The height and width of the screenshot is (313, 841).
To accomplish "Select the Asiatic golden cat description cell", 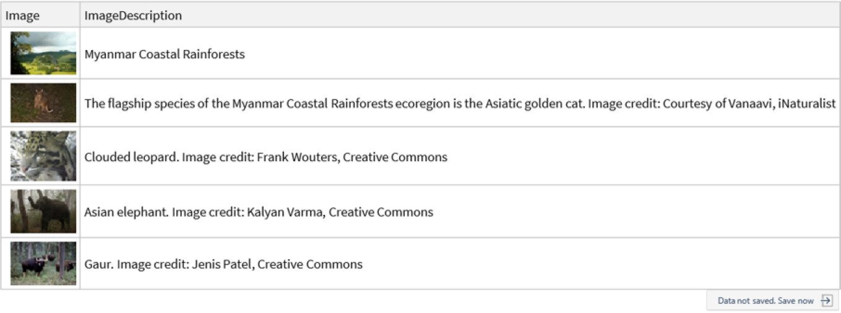I will pos(460,103).
